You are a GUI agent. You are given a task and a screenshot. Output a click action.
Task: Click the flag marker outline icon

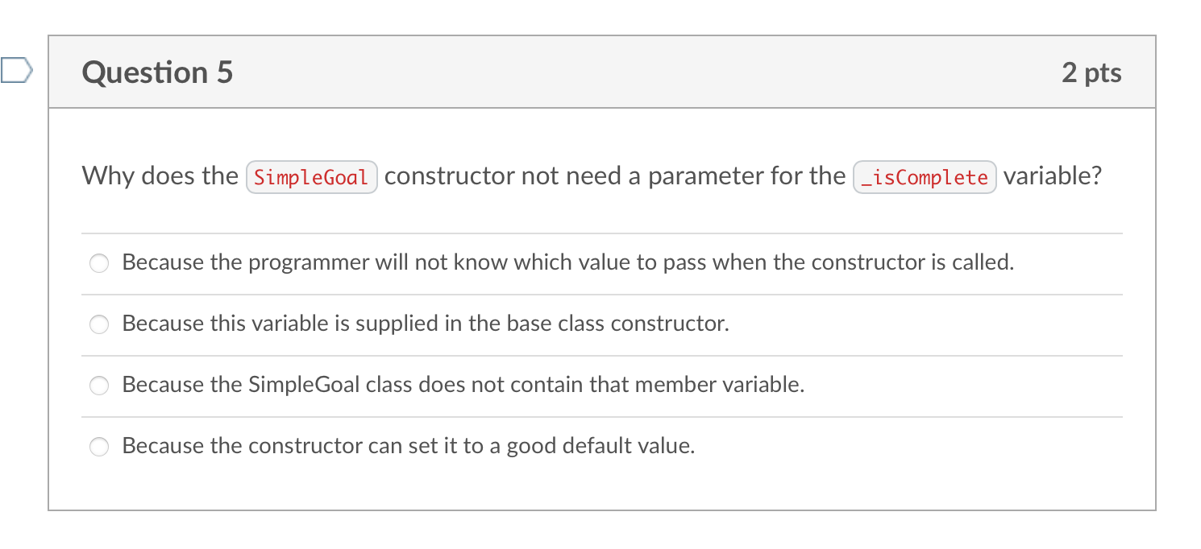[18, 70]
